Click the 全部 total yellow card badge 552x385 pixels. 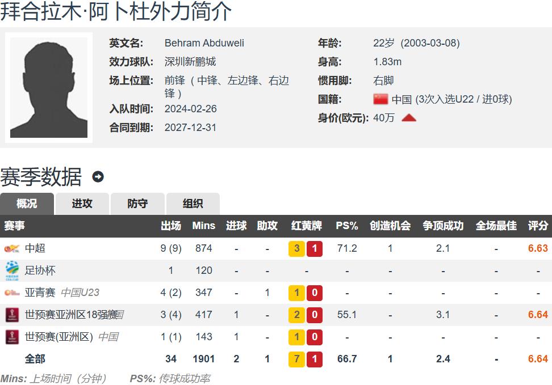pyautogui.click(x=297, y=359)
